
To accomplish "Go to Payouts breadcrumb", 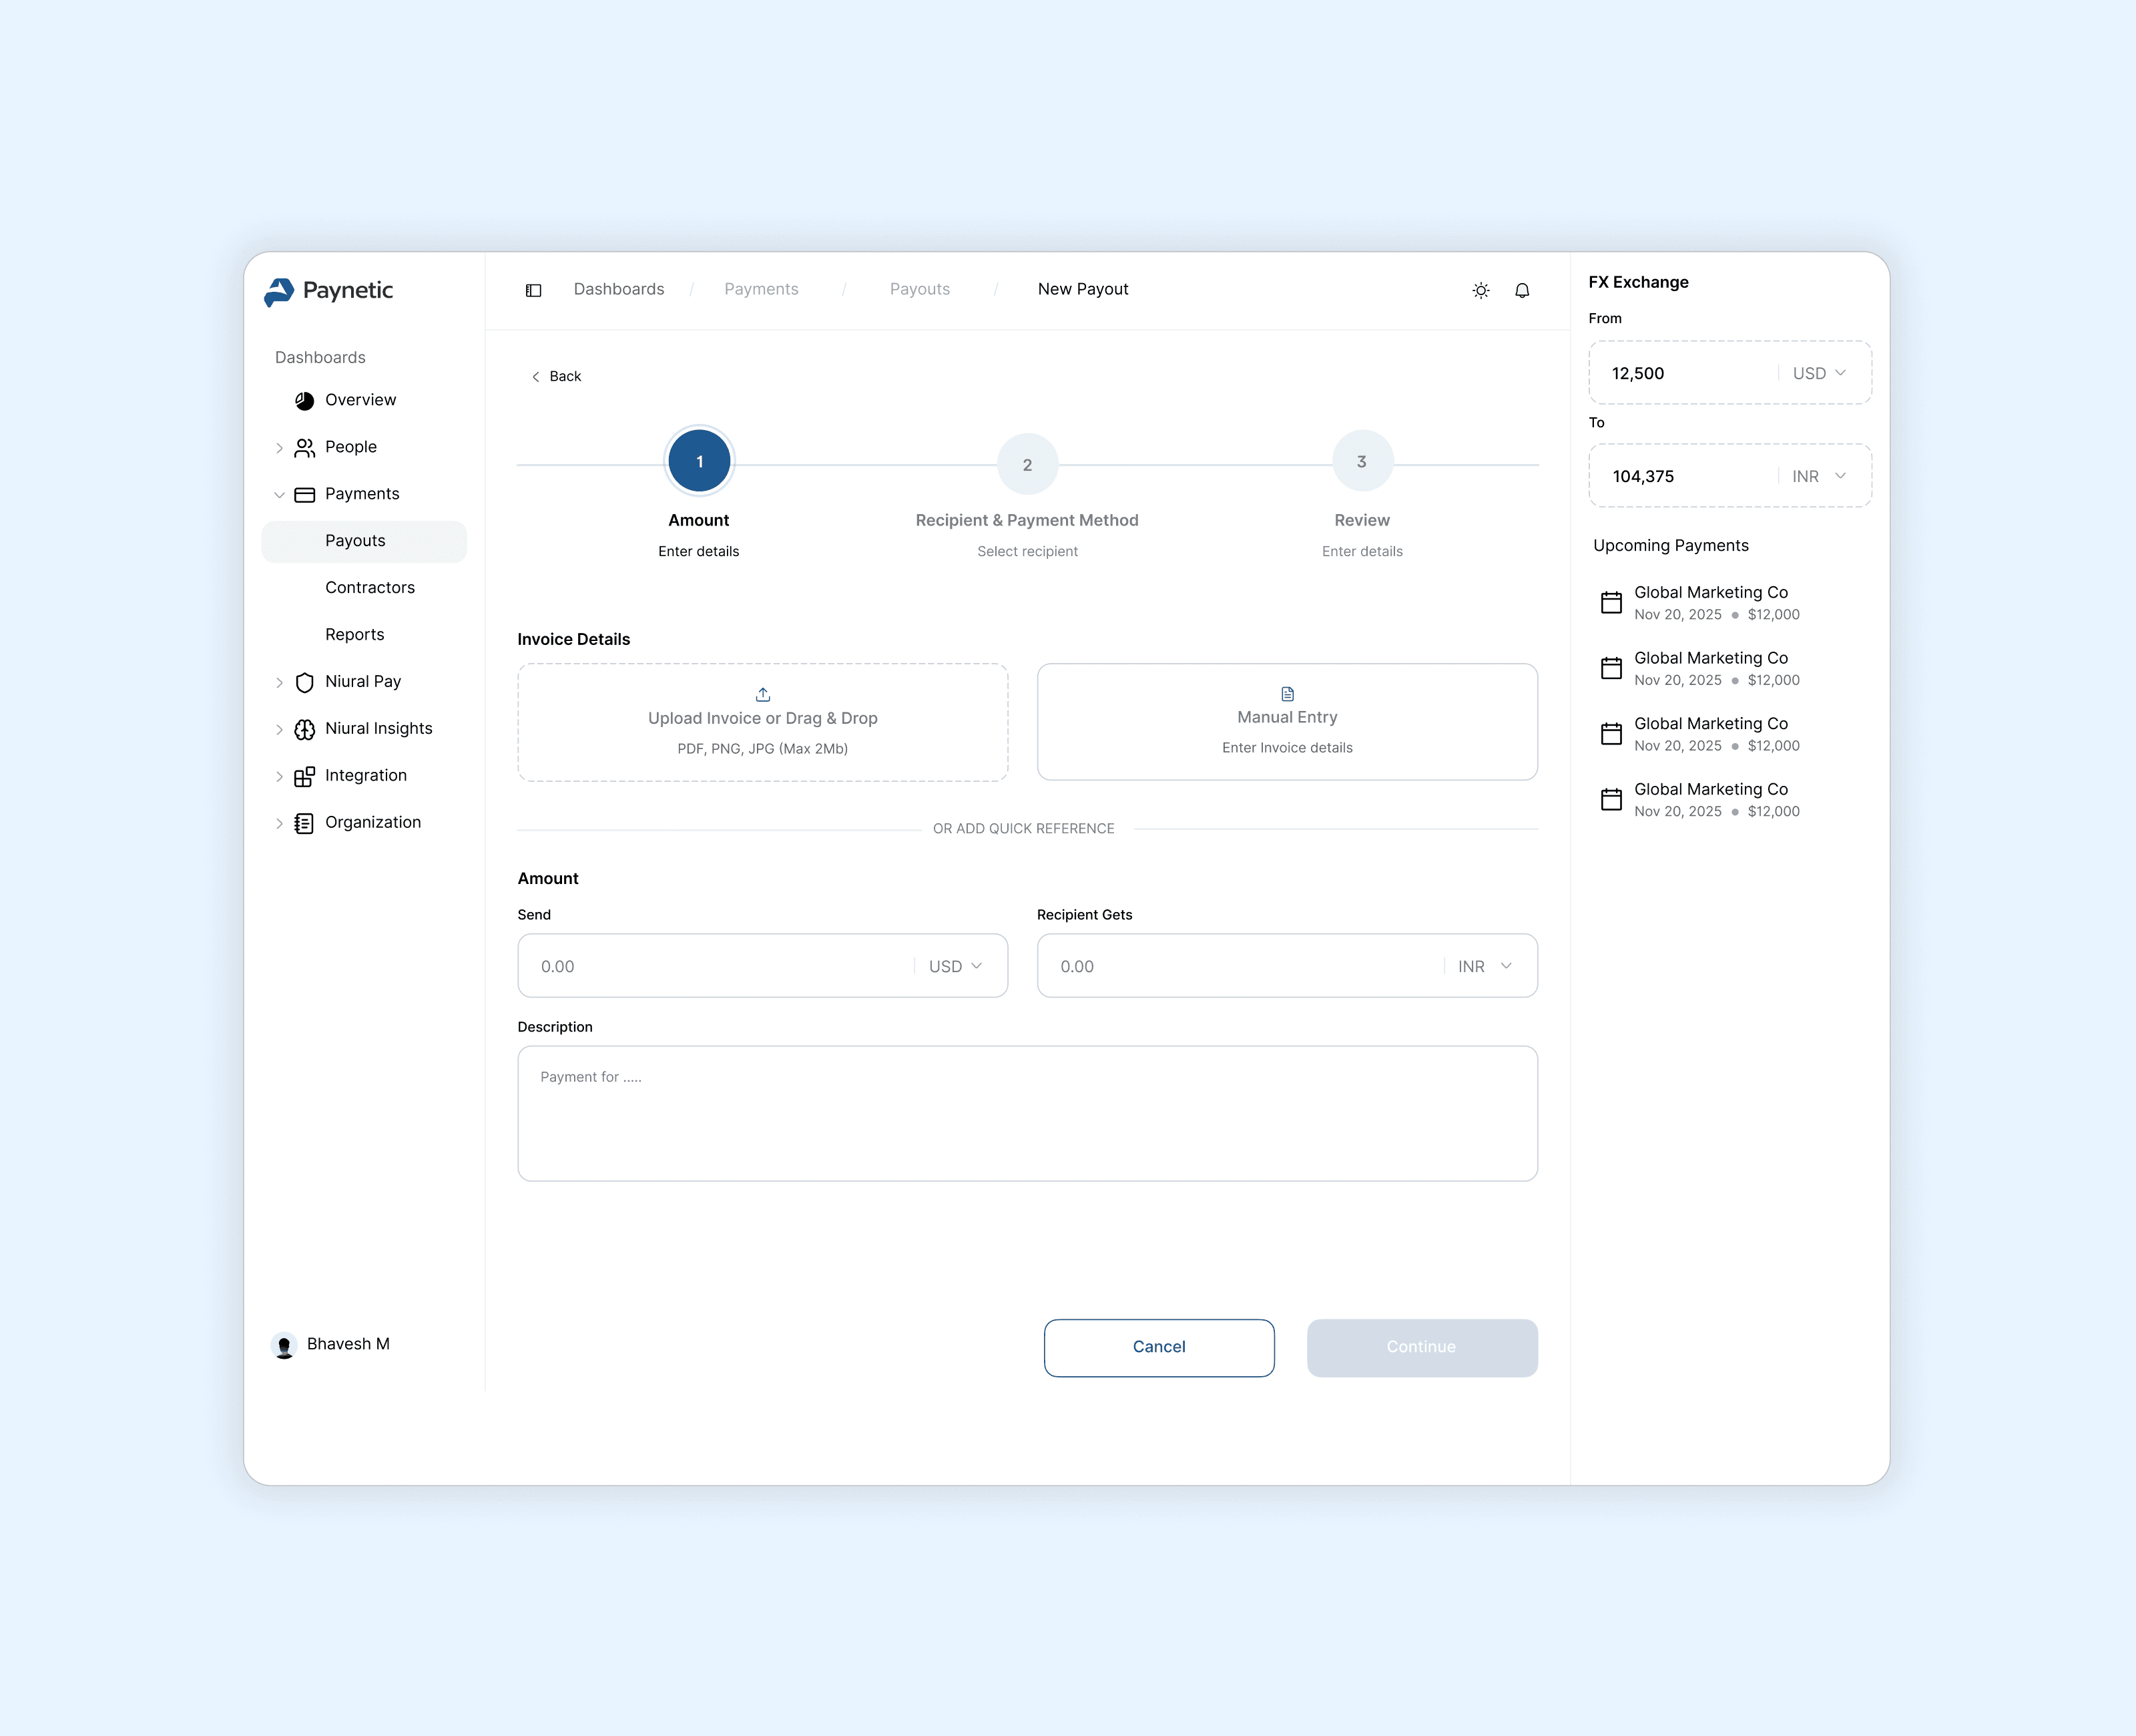I will [x=918, y=289].
